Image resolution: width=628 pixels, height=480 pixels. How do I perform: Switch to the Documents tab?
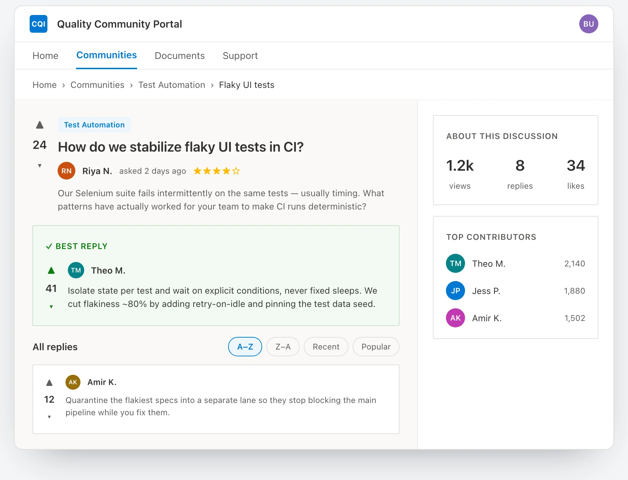(x=180, y=56)
